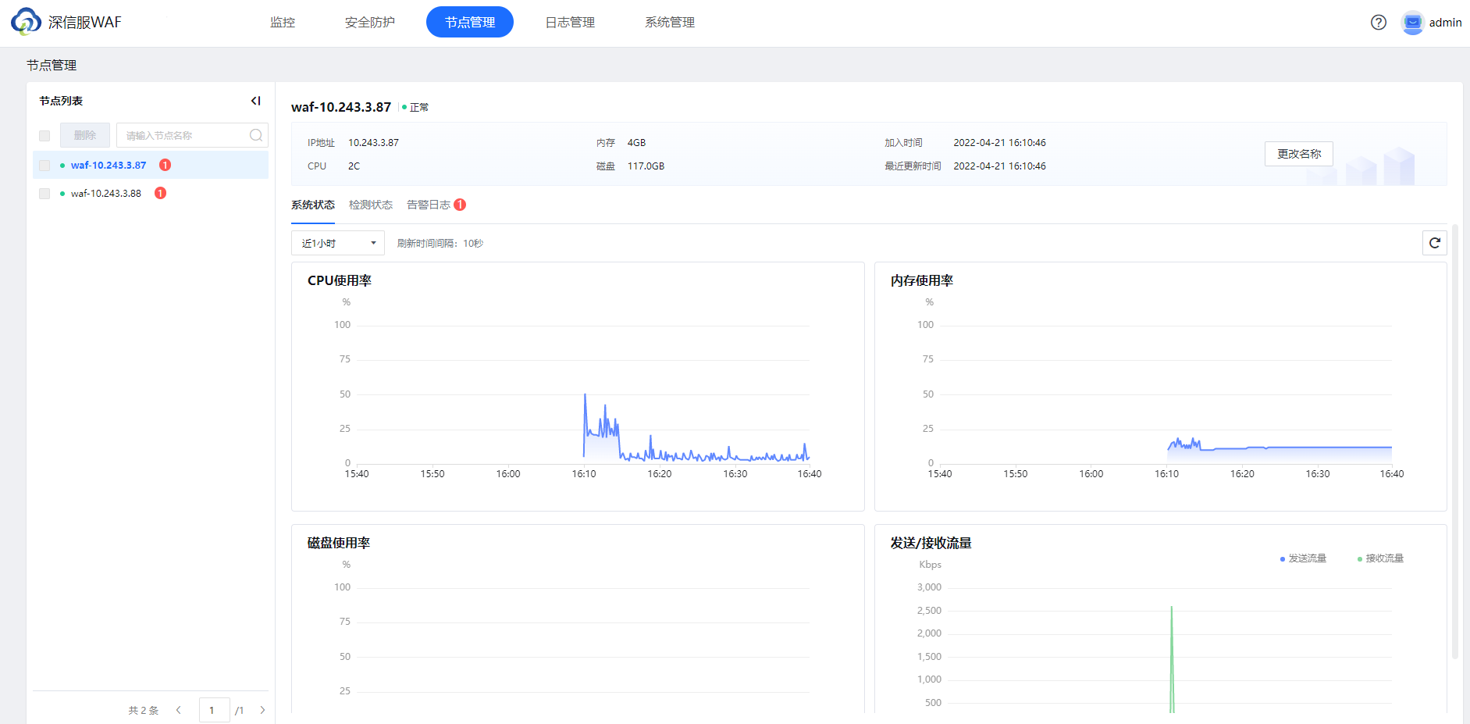Switch to the 检测状态 tab
This screenshot has width=1470, height=724.
370,205
